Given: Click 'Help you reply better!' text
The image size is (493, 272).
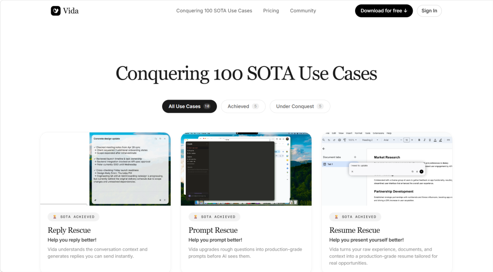Looking at the screenshot, I should (72, 240).
